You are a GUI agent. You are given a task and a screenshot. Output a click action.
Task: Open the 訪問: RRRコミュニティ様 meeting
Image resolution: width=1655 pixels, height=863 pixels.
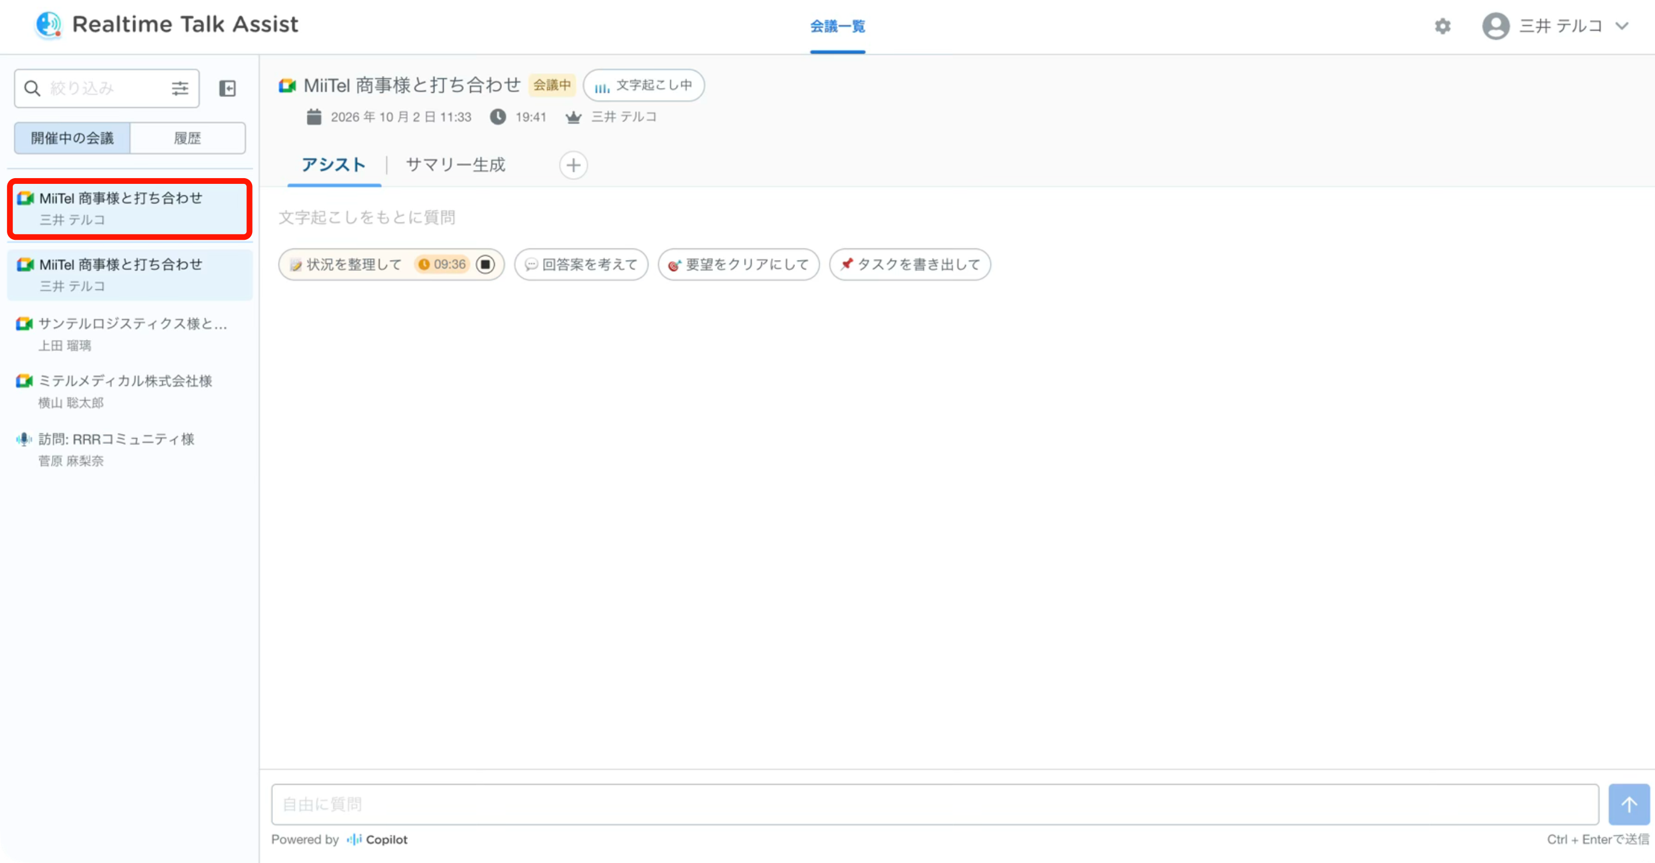[x=129, y=450]
